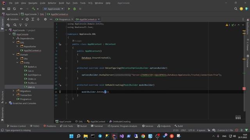Image resolution: width=250 pixels, height=140 pixels.
Task: Click the OnModelCreating breadcrumb below editor
Action: pyautogui.click(x=120, y=122)
